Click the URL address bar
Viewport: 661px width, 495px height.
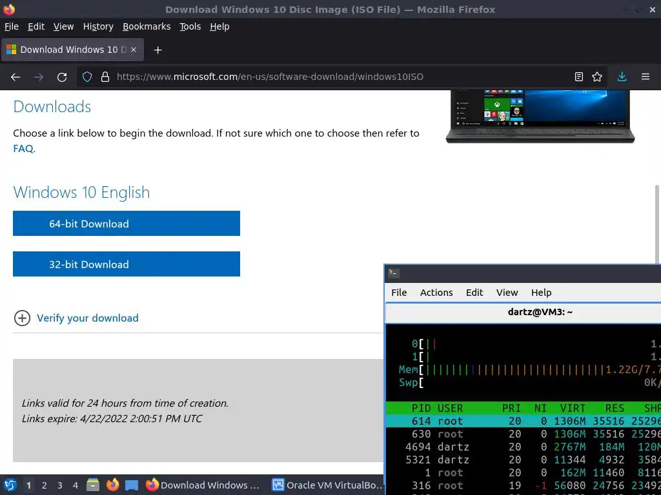(341, 77)
